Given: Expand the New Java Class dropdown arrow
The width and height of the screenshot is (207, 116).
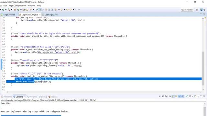Looking at the screenshot, I should tap(21, 10).
